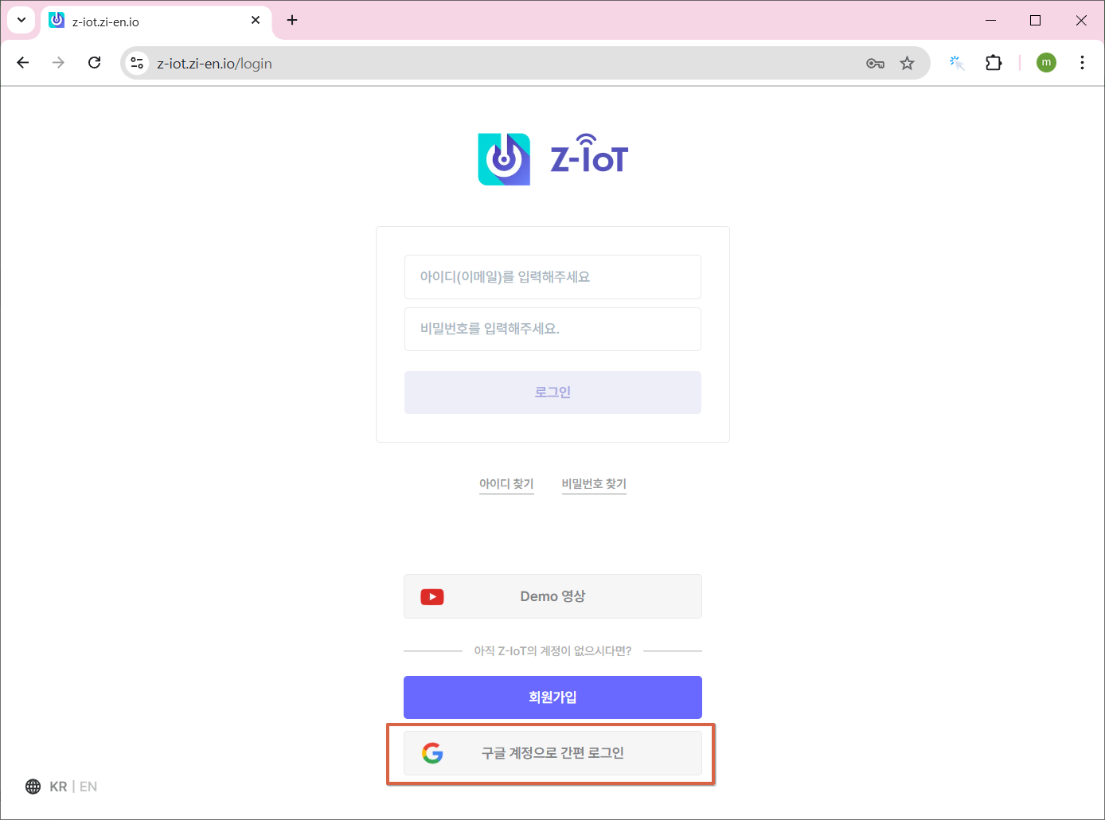Click the 구글 계정으로 간편 로그인 button

click(x=552, y=753)
